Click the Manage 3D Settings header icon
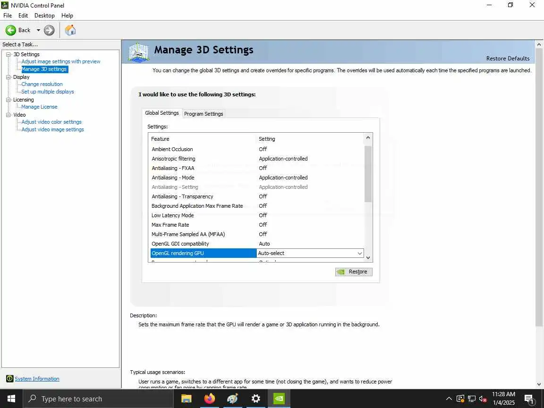The height and width of the screenshot is (408, 544). pos(139,52)
